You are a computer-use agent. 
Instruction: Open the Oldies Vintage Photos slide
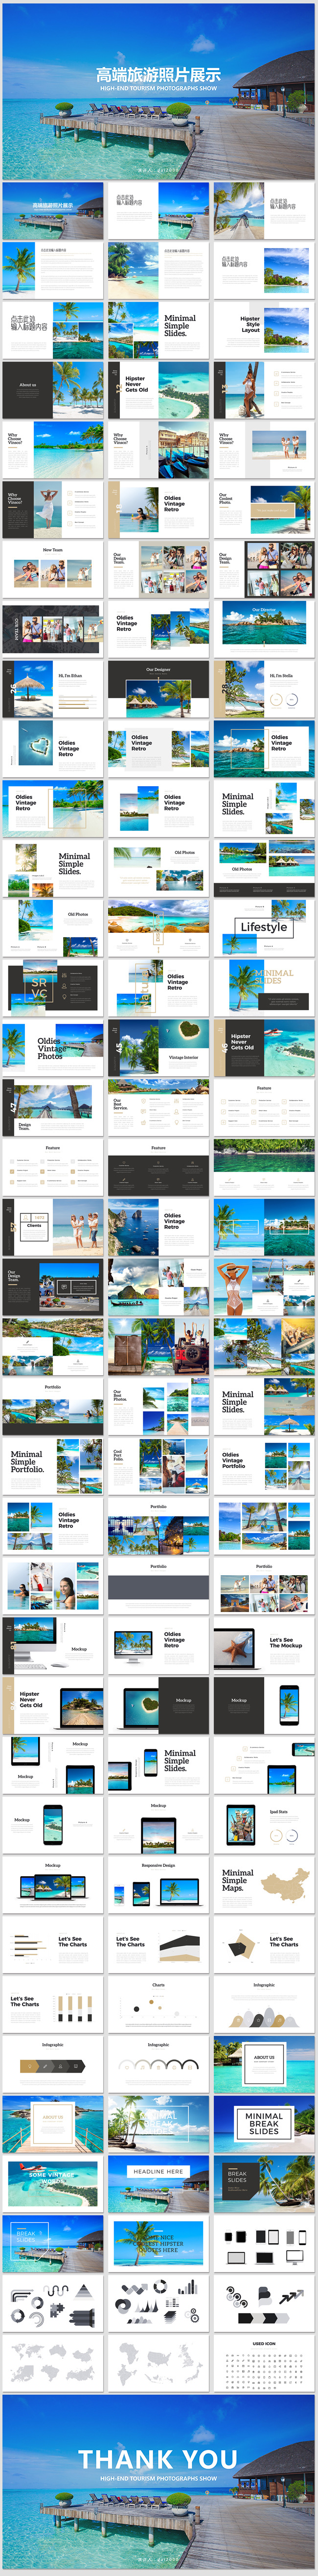point(53,1048)
